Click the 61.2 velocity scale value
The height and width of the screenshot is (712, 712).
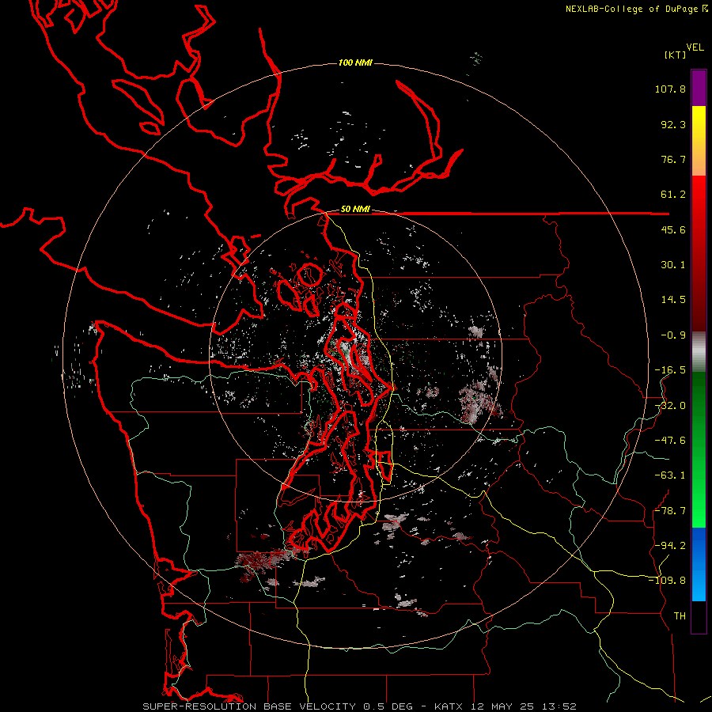point(673,195)
